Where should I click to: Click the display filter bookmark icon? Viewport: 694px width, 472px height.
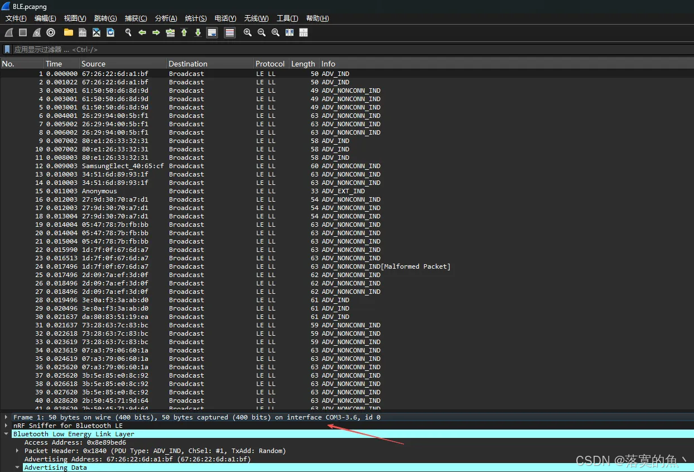tap(7, 49)
